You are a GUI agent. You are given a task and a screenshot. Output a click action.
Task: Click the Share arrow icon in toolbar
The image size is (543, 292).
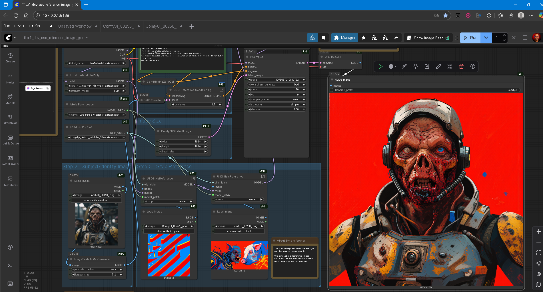pyautogui.click(x=396, y=38)
